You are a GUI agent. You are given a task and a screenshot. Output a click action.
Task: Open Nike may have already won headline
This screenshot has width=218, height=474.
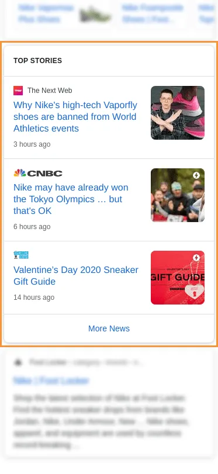pos(71,199)
